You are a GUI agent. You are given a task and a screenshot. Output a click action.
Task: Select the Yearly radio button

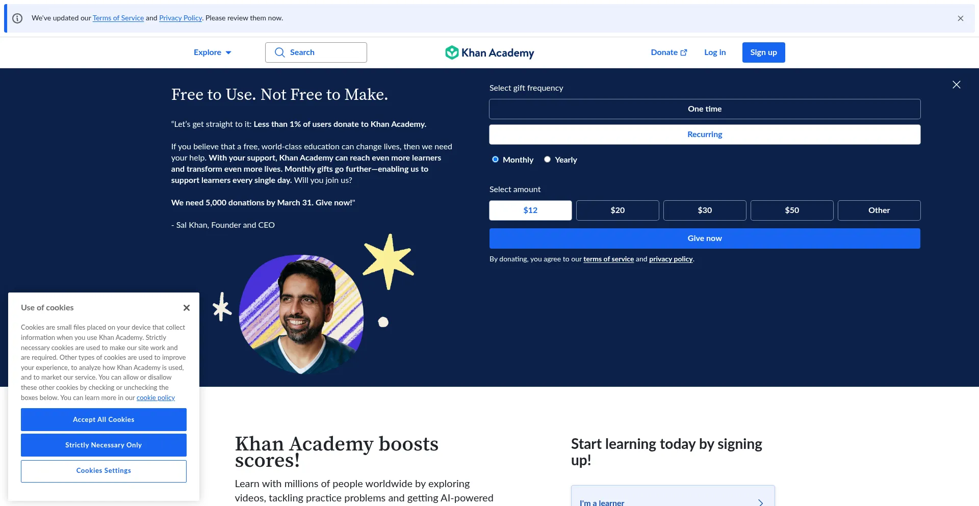[547, 159]
